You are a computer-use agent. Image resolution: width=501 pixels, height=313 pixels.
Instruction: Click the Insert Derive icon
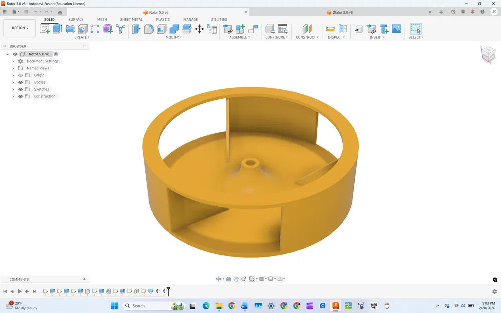coord(359,29)
